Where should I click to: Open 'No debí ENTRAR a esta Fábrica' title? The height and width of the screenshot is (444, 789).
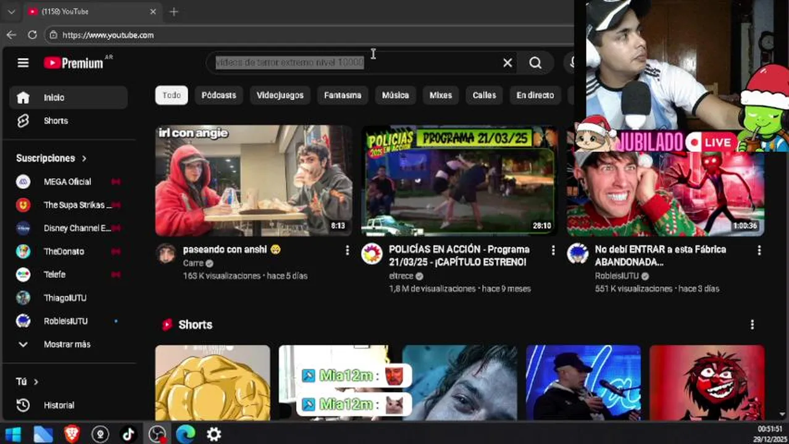(x=661, y=256)
